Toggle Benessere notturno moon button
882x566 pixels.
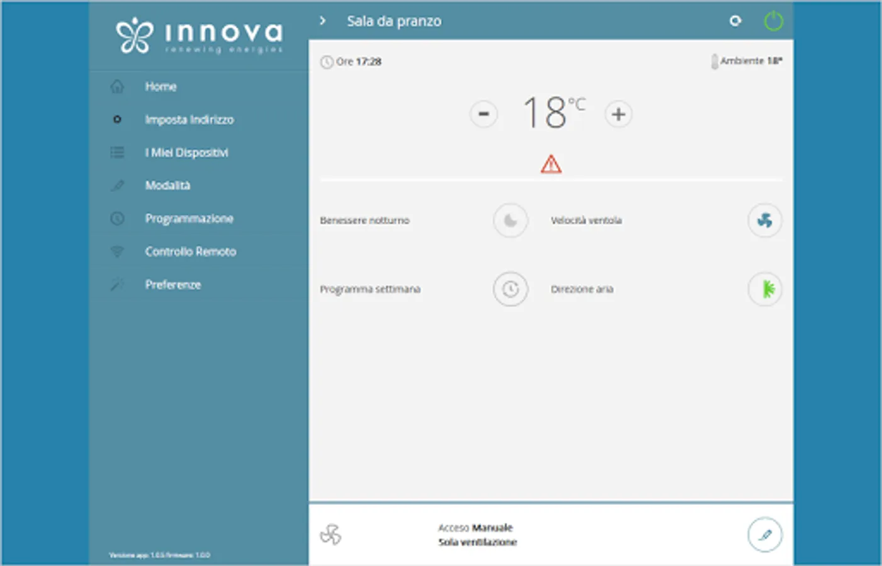(x=510, y=220)
